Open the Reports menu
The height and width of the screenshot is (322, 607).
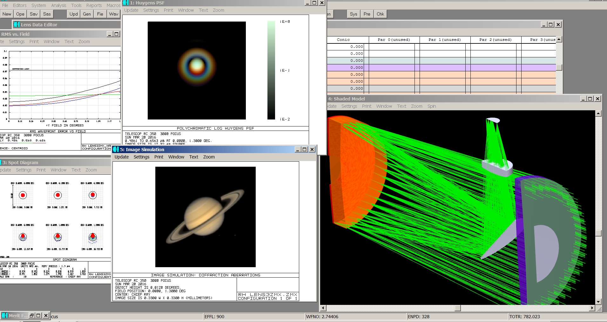(x=94, y=5)
